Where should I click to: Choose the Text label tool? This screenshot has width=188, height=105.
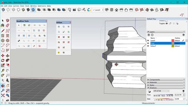click(8, 75)
